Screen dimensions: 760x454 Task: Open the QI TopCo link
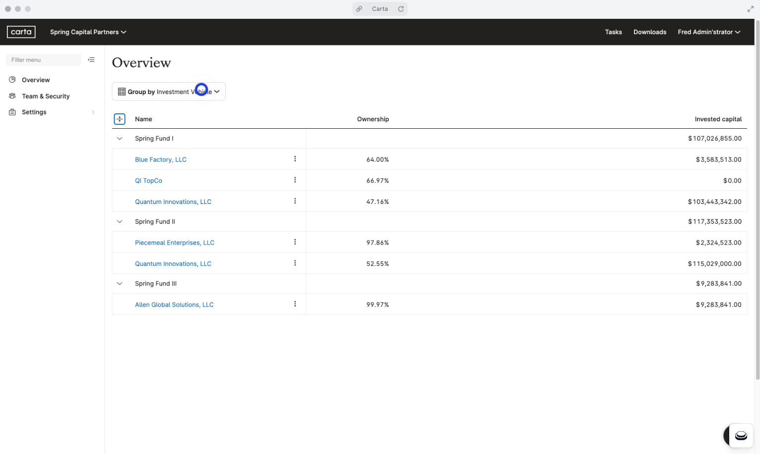(x=148, y=181)
